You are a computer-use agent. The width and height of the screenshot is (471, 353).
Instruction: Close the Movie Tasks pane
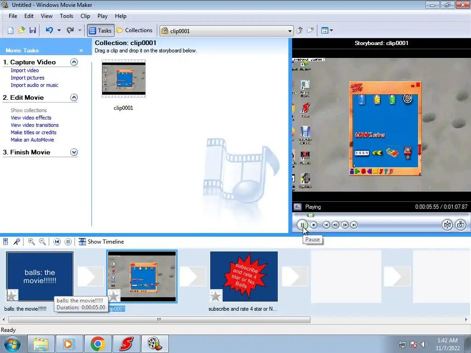[x=81, y=51]
